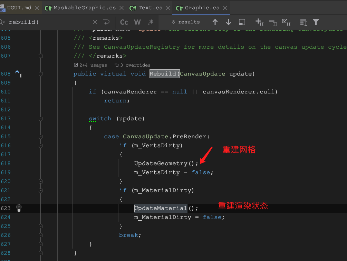Toggle search in selection only
Viewport: 347px width, 261px height.
coord(242,22)
